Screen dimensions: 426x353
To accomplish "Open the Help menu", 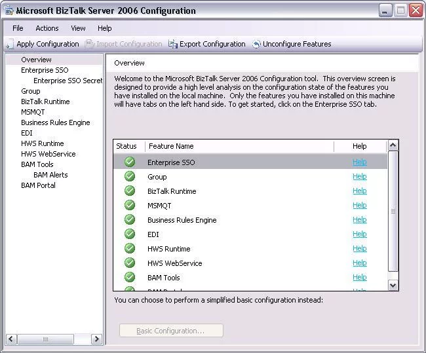I will click(x=105, y=28).
